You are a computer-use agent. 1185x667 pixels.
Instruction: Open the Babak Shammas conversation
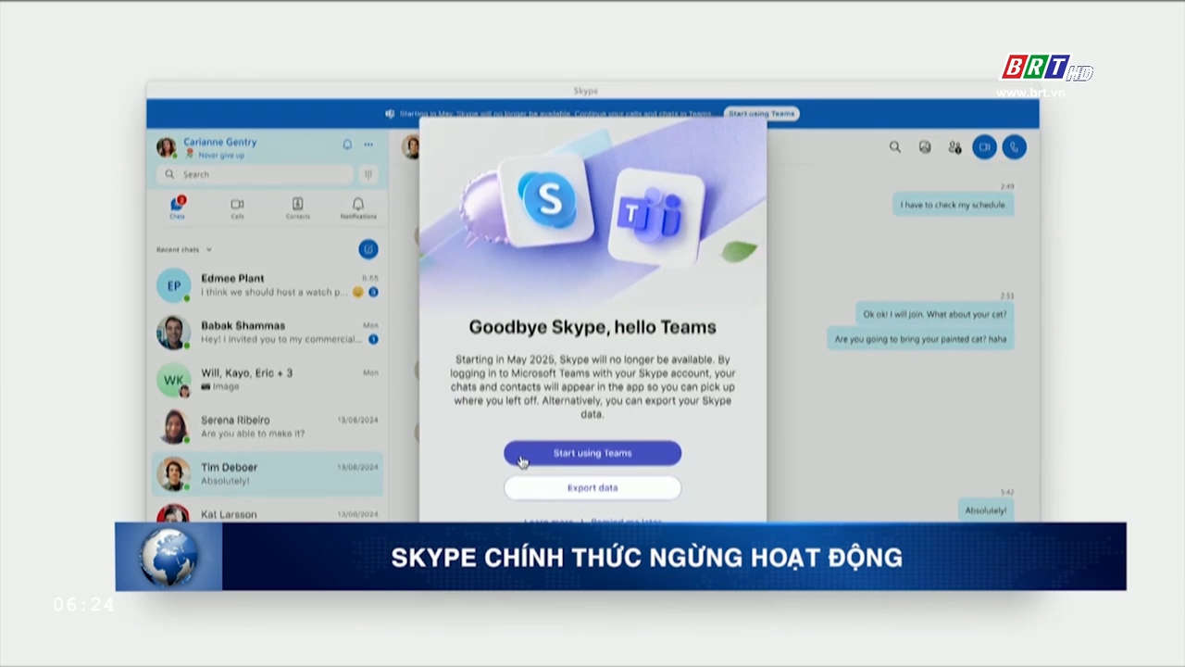coord(268,333)
